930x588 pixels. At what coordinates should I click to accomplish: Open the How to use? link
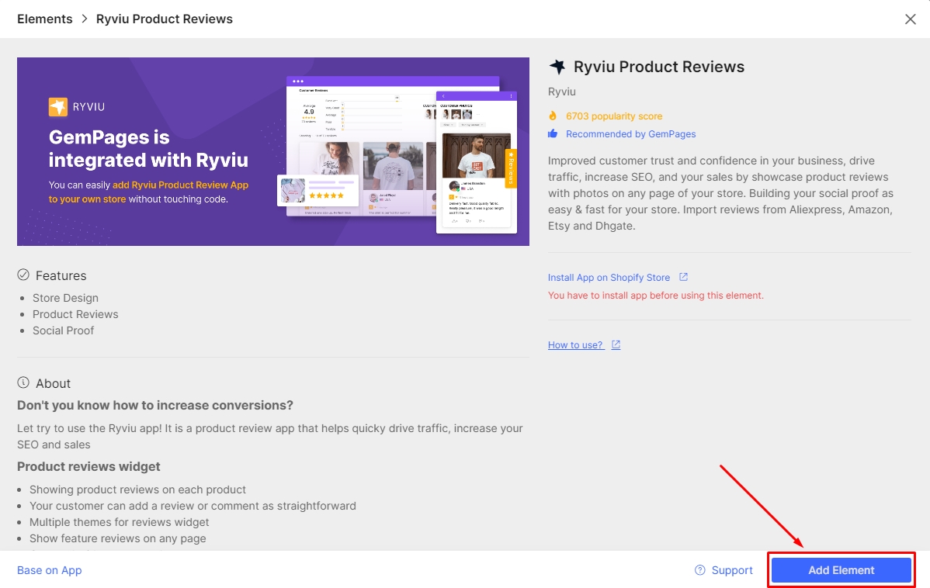pos(574,345)
